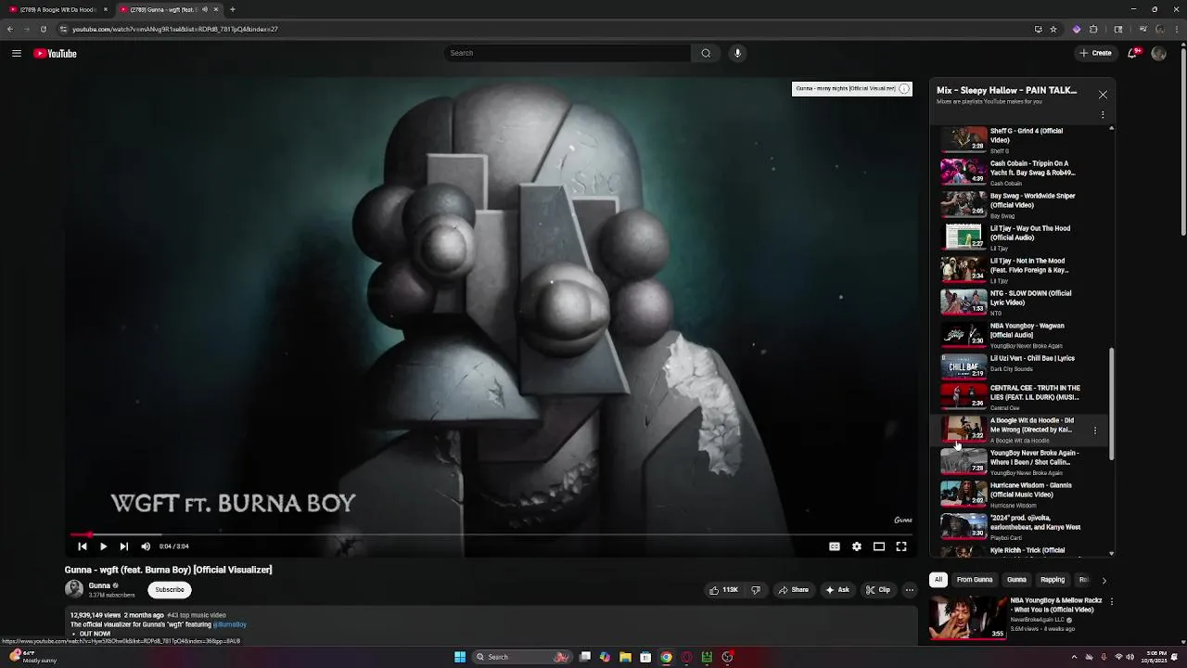
Task: Show info for the Gunna many nights card
Action: coord(904,89)
